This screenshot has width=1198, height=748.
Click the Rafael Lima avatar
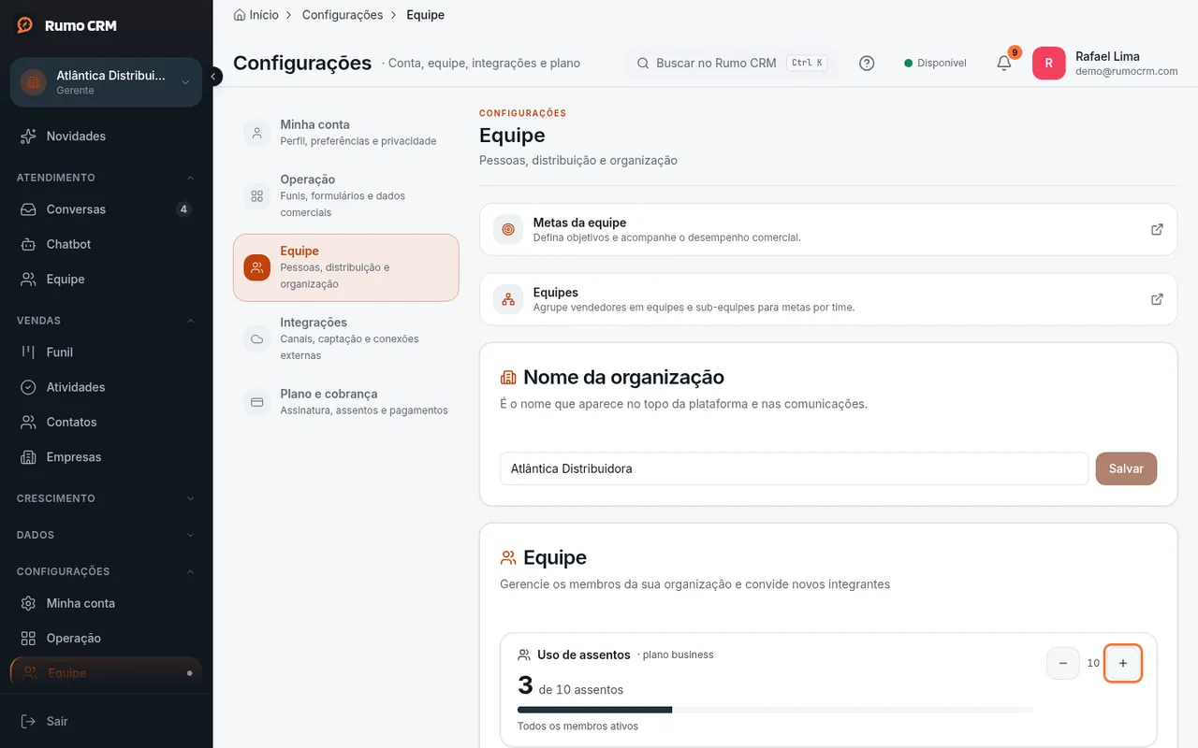point(1048,64)
